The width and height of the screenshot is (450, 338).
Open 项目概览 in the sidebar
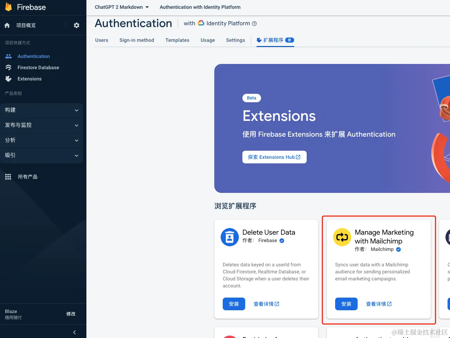point(26,25)
